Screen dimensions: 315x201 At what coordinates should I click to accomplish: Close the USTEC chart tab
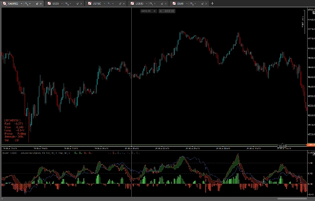coord(124,4)
